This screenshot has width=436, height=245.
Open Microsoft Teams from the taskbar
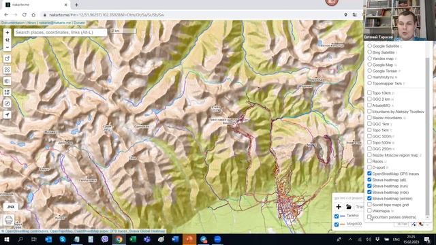pos(147,239)
